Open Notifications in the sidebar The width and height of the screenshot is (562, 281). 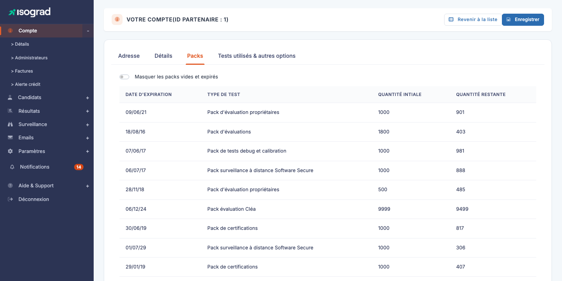click(47, 167)
